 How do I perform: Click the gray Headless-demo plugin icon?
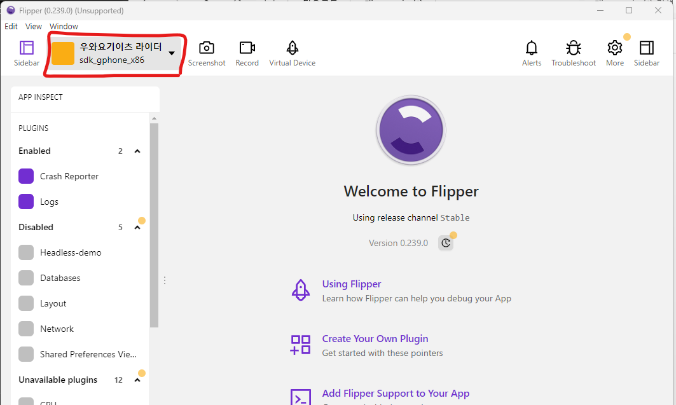26,252
